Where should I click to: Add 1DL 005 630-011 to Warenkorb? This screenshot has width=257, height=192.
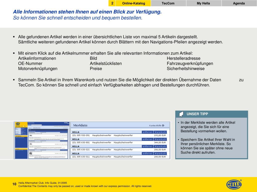[x=160, y=153]
